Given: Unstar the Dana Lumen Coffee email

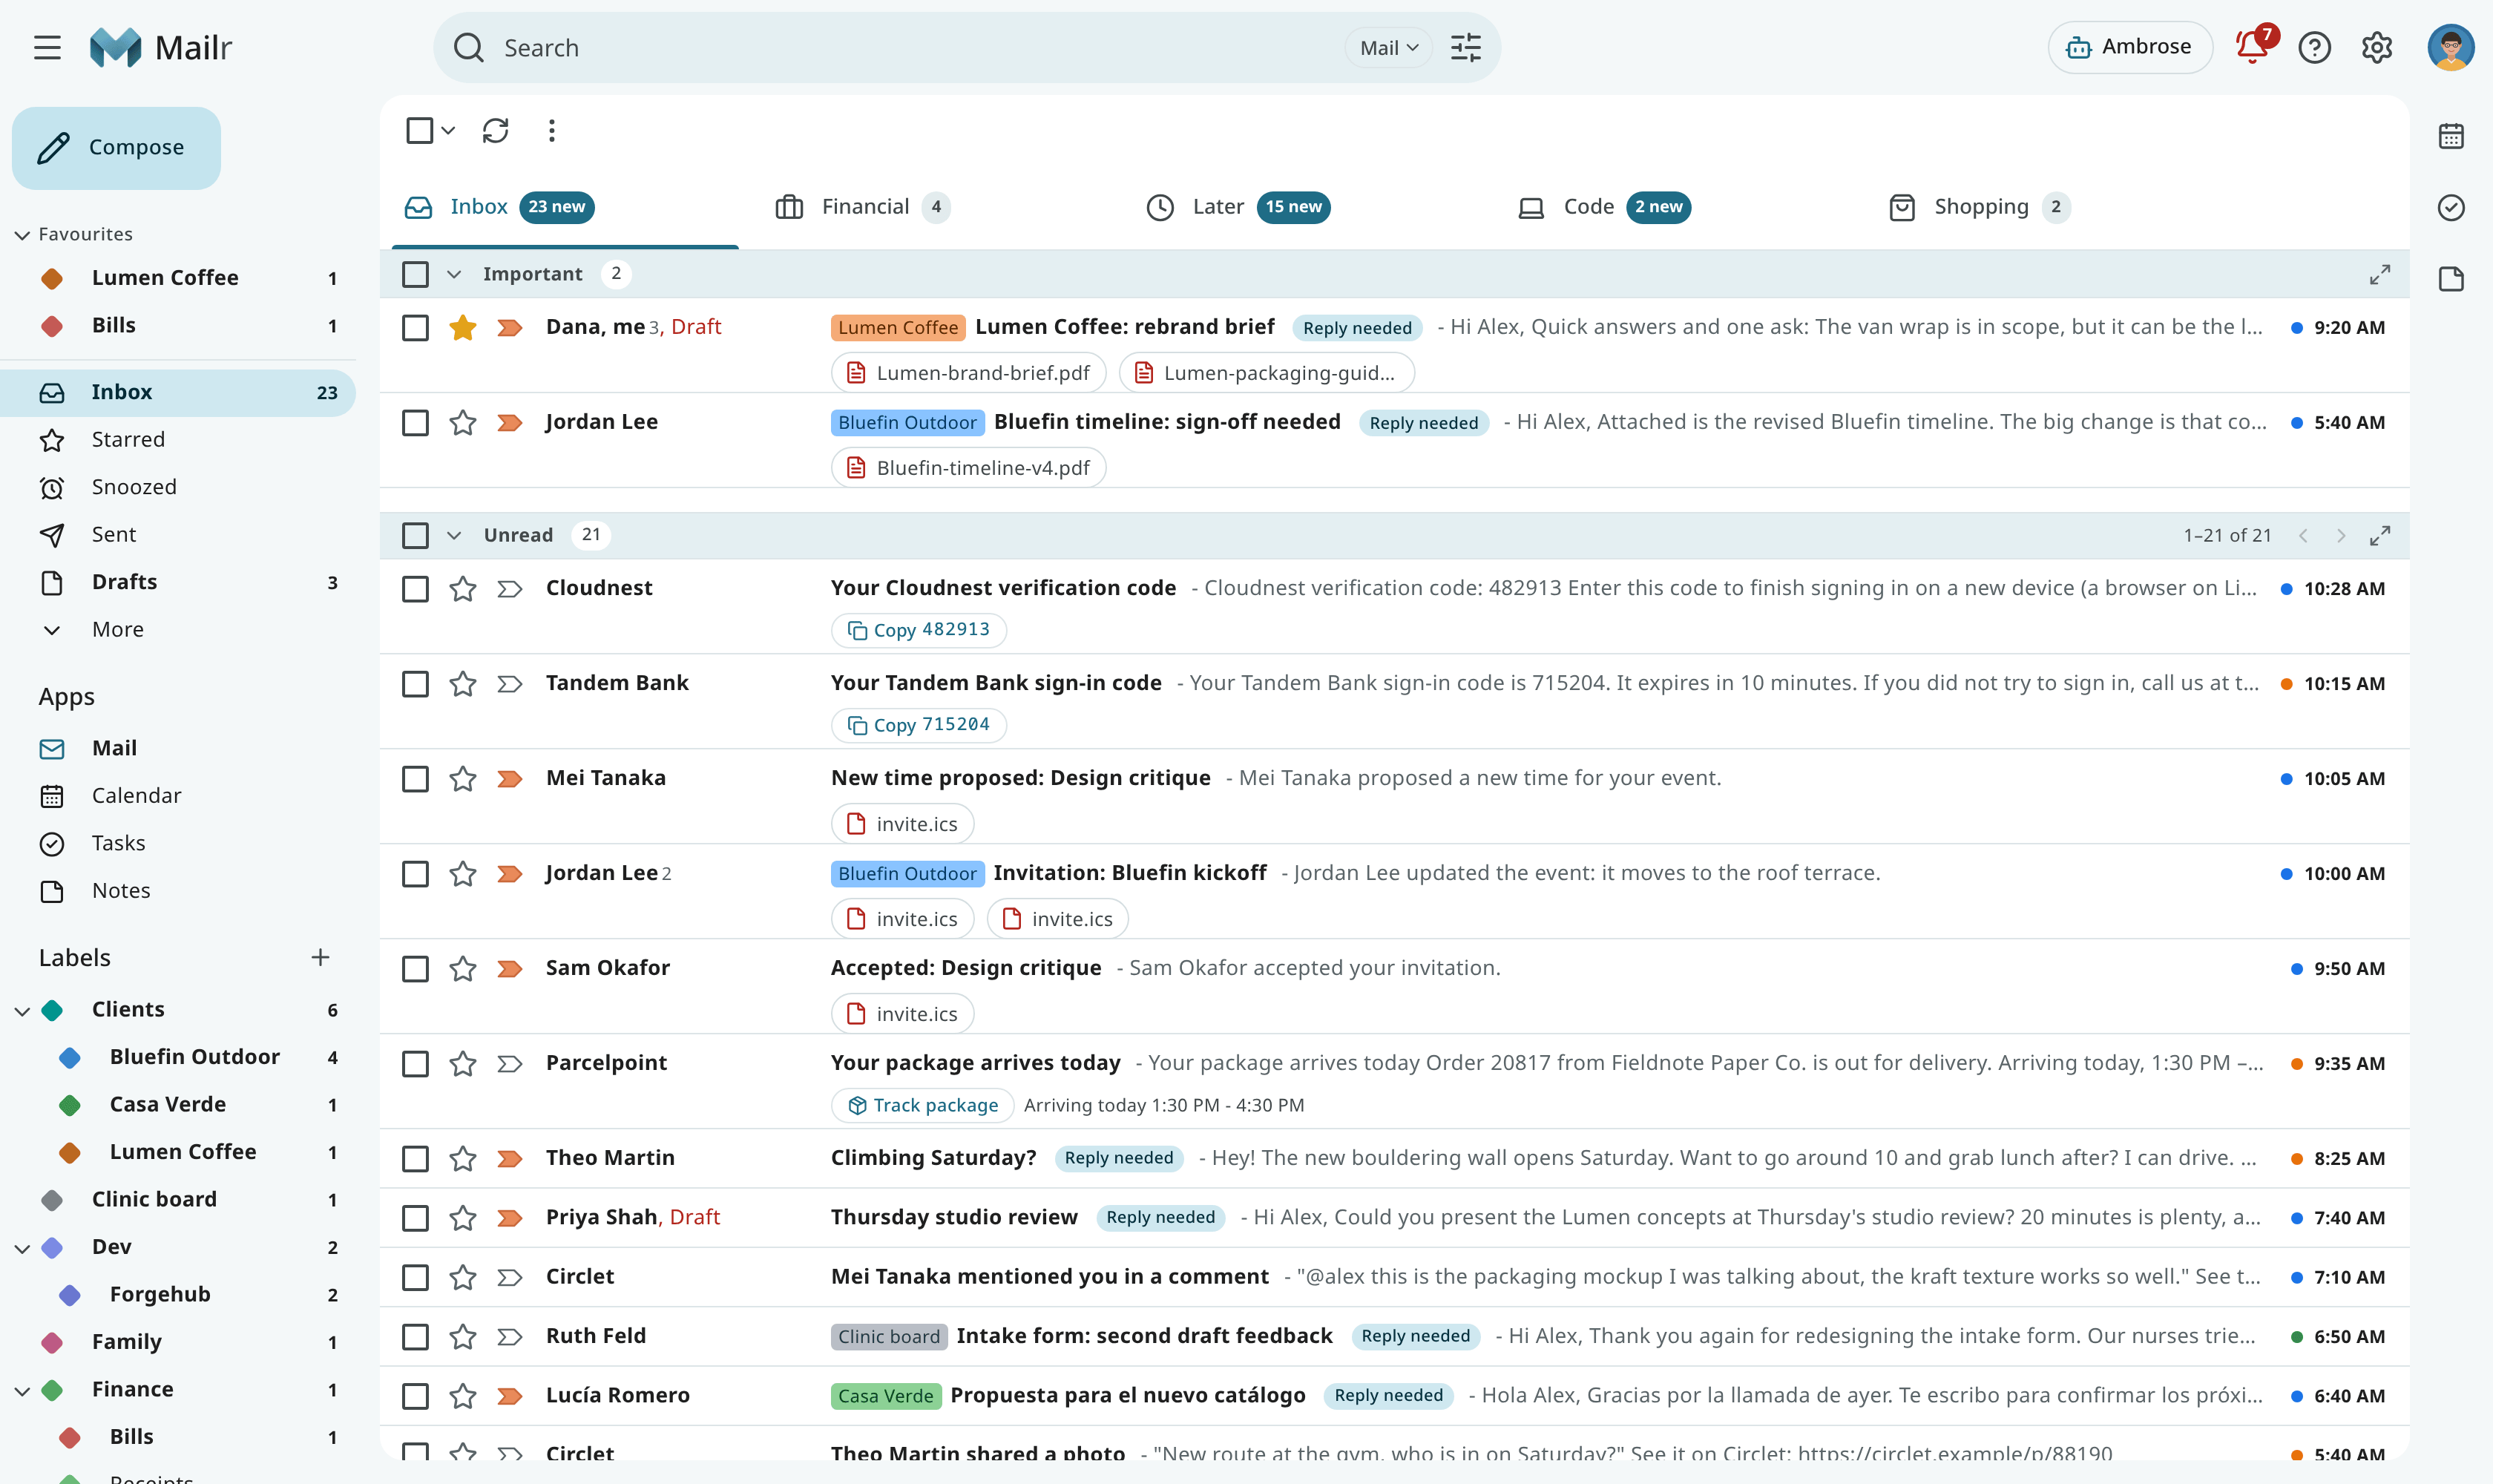Looking at the screenshot, I should [x=462, y=327].
